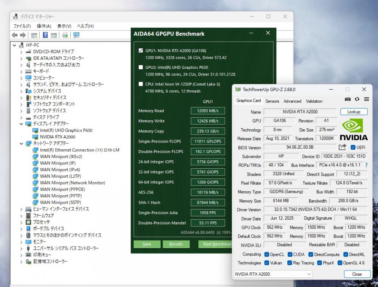Open 操作(A) menu
The width and height of the screenshot is (378, 287).
coord(44,26)
